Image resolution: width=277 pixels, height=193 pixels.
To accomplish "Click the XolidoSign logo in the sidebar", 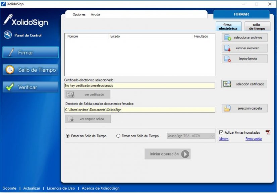I will pyautogui.click(x=26, y=20).
